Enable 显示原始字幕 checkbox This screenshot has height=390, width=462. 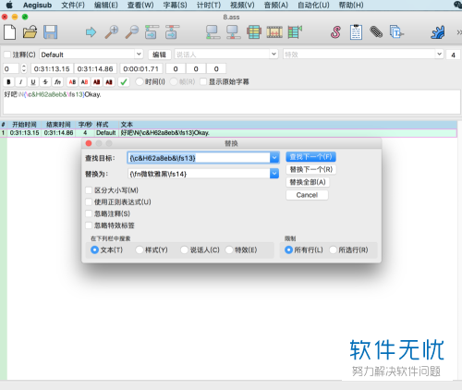point(203,81)
